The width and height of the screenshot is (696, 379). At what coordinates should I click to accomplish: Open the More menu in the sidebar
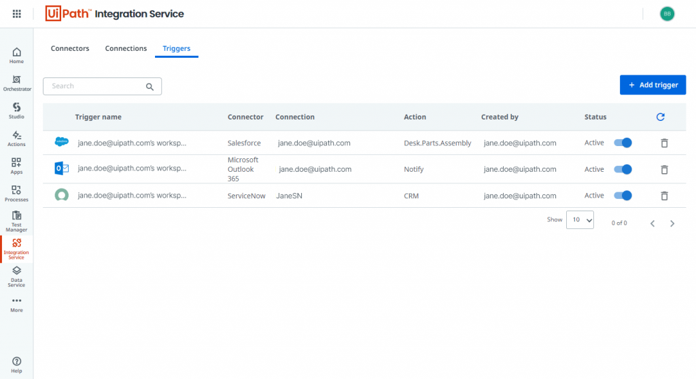click(x=16, y=305)
